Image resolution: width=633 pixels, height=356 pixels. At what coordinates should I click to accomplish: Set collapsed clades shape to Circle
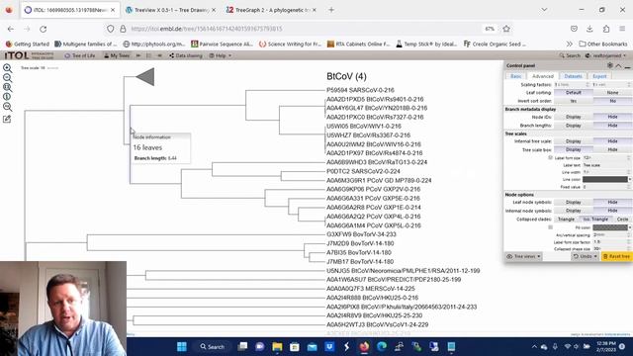point(622,220)
